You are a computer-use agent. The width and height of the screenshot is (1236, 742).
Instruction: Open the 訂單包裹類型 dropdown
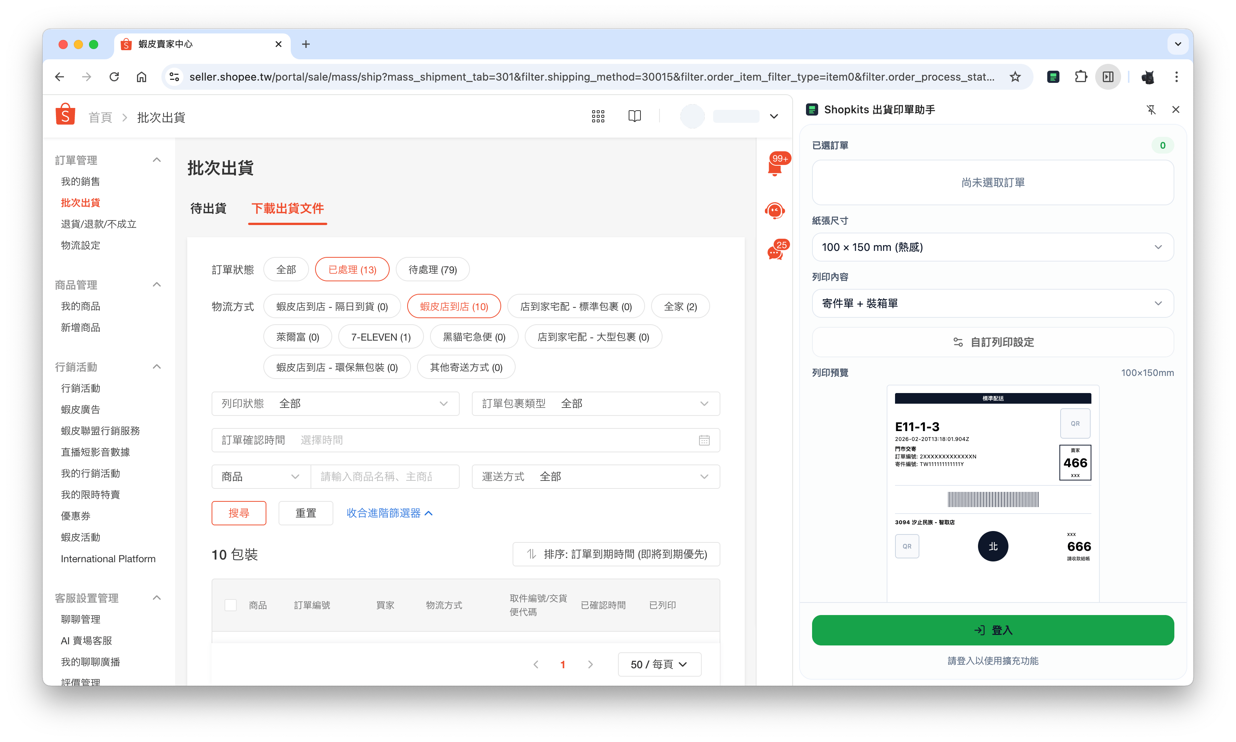596,403
